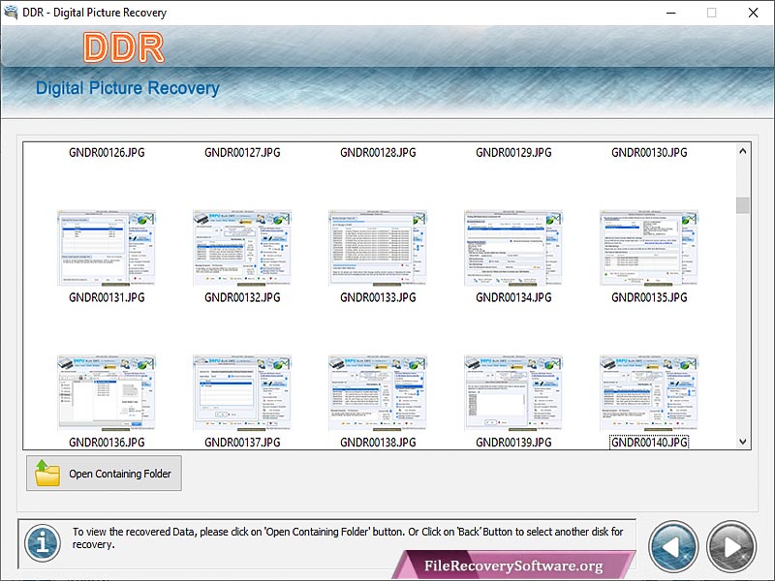Click the vertical scrollbar thumb
Screen dimensions: 775x581
(x=742, y=205)
